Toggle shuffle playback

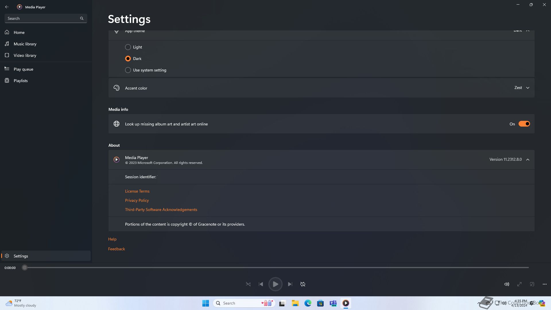pyautogui.click(x=248, y=284)
